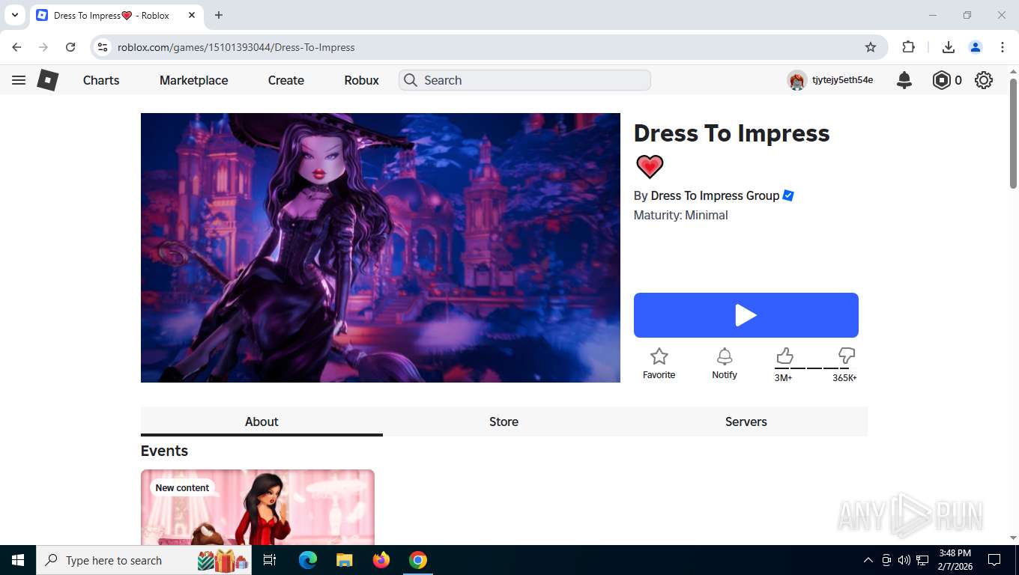
Task: Open Task View on taskbar
Action: tap(270, 560)
